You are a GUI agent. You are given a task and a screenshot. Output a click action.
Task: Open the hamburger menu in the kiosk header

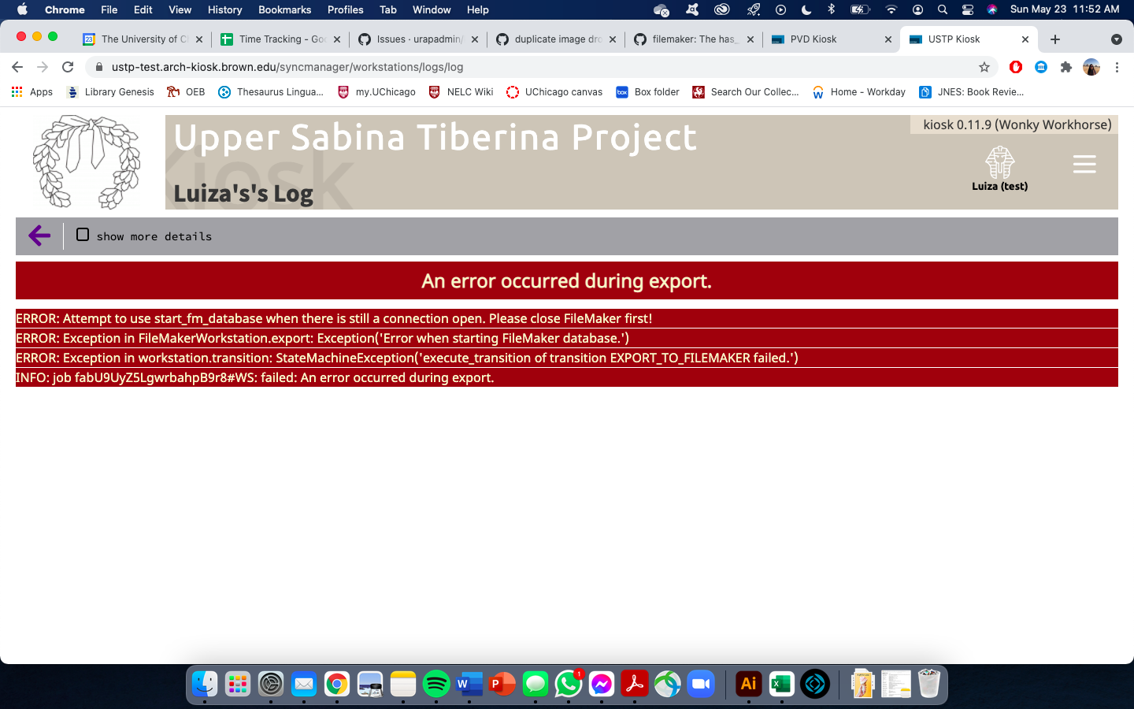(1084, 164)
